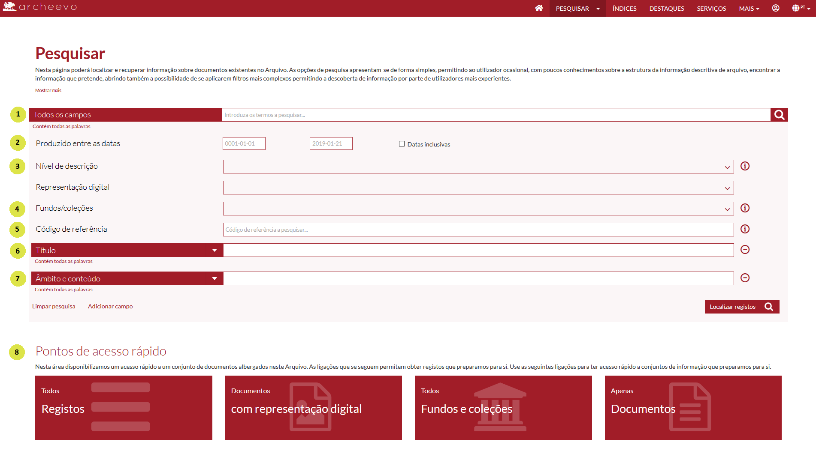Click the Adicionar campo link
The image size is (816, 451).
[x=110, y=306]
